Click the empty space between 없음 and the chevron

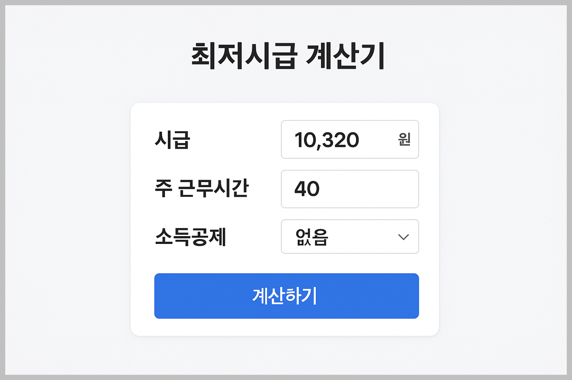[x=363, y=237]
